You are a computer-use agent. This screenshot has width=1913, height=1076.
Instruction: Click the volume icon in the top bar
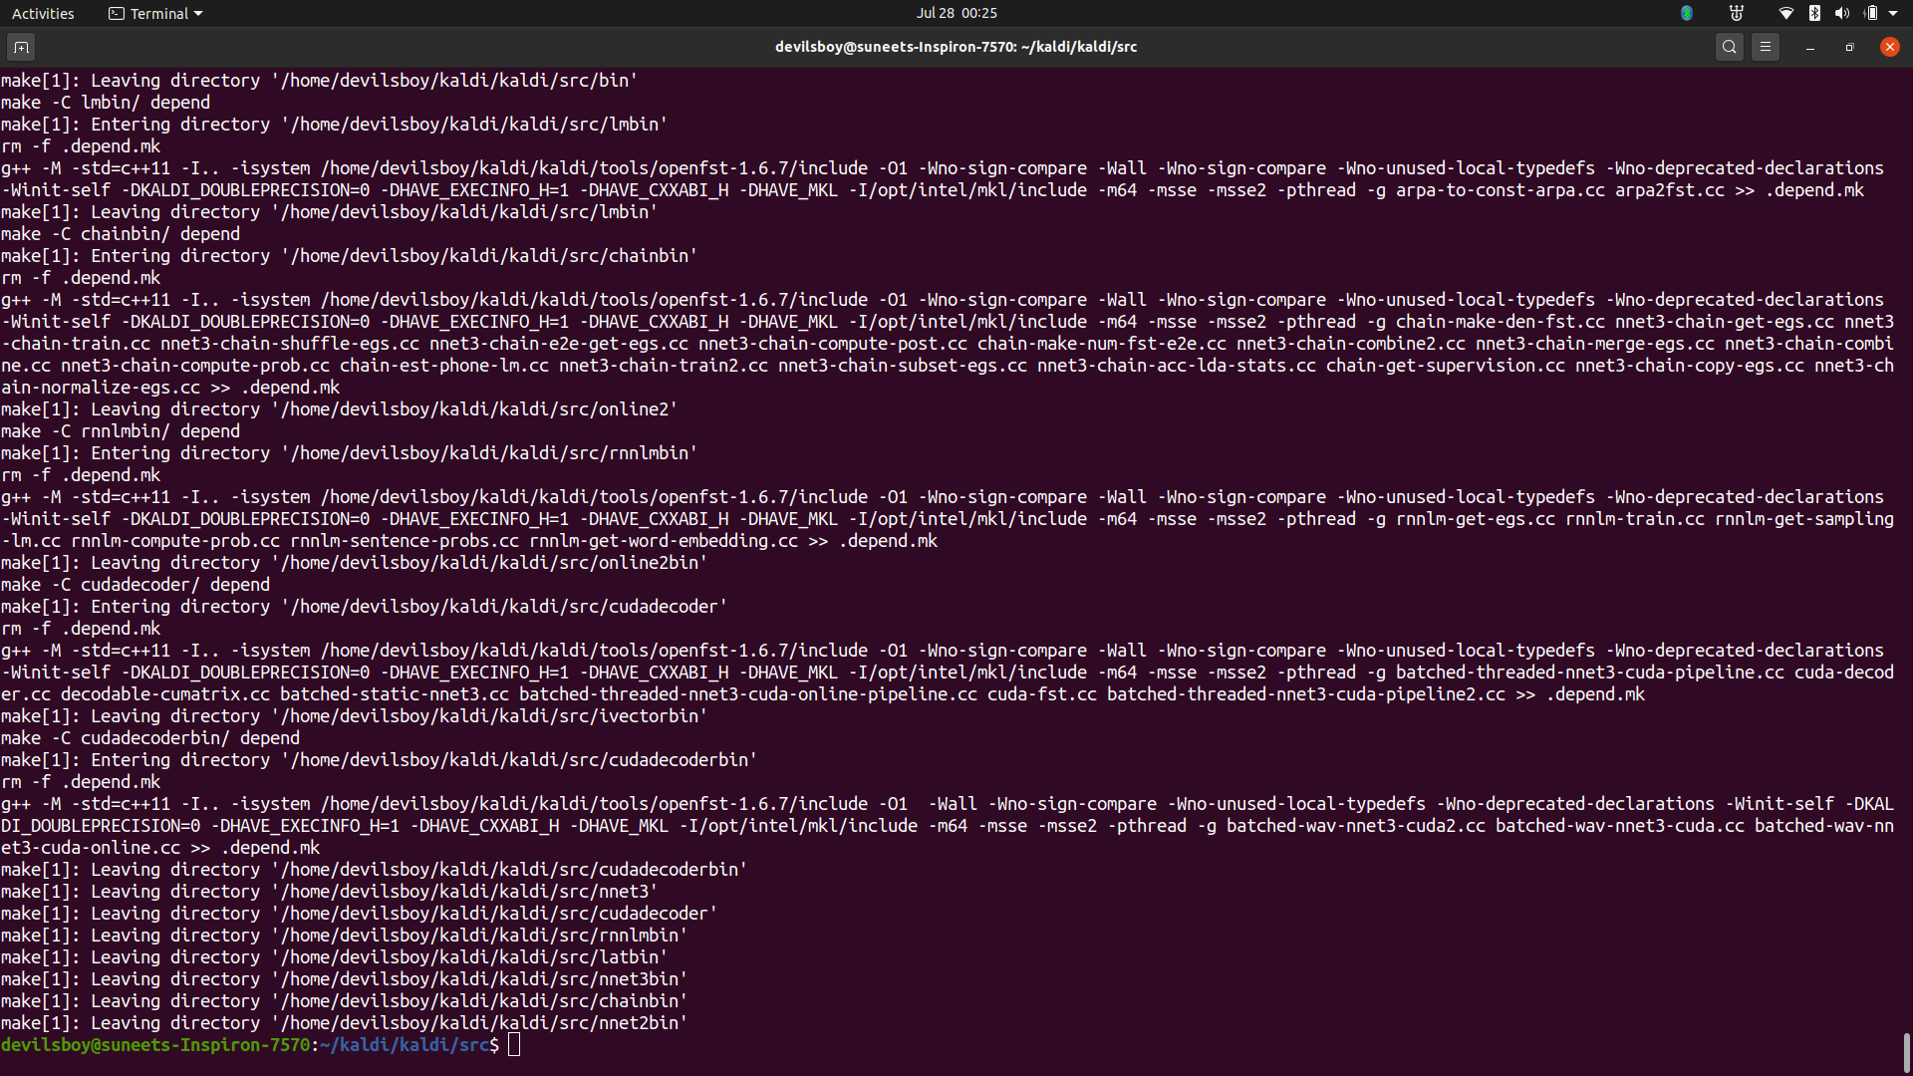point(1841,13)
